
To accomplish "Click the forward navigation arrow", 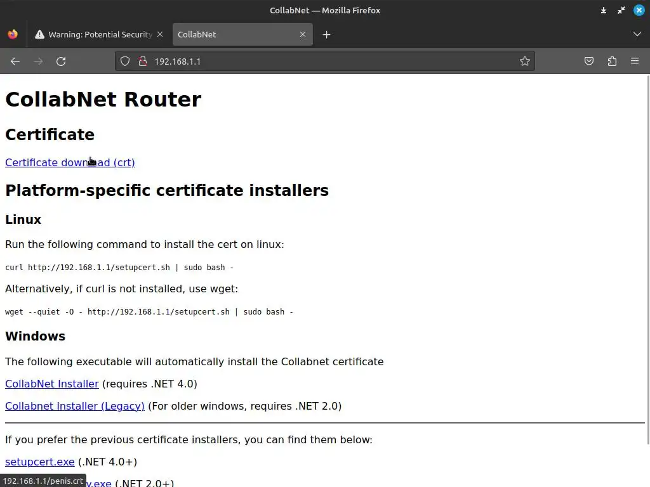I will (x=38, y=62).
